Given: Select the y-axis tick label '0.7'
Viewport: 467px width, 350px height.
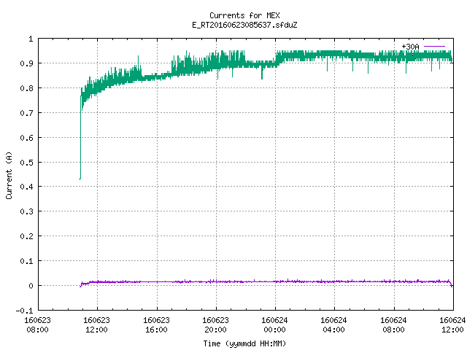Looking at the screenshot, I should coord(26,113).
